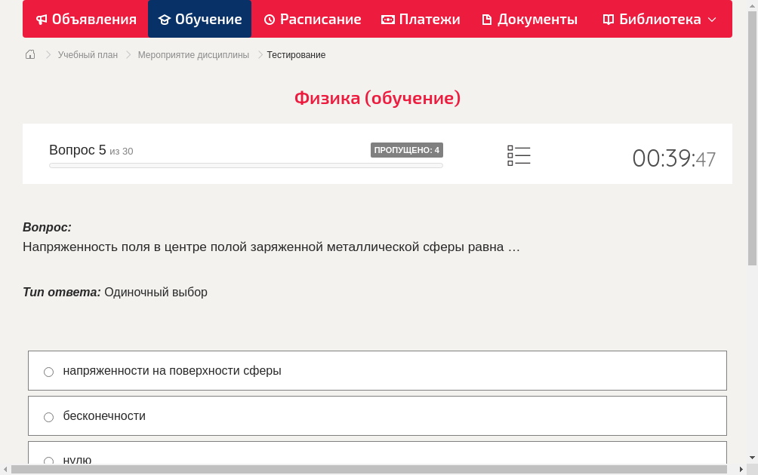Image resolution: width=758 pixels, height=475 pixels.
Task: Click the clock icon next to Расписание
Action: coord(269,19)
